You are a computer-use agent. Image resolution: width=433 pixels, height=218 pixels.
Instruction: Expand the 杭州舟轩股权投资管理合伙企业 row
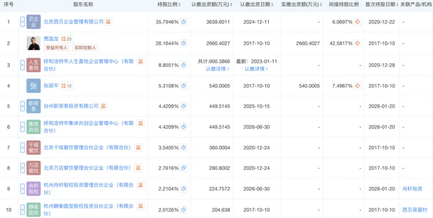[22, 189]
